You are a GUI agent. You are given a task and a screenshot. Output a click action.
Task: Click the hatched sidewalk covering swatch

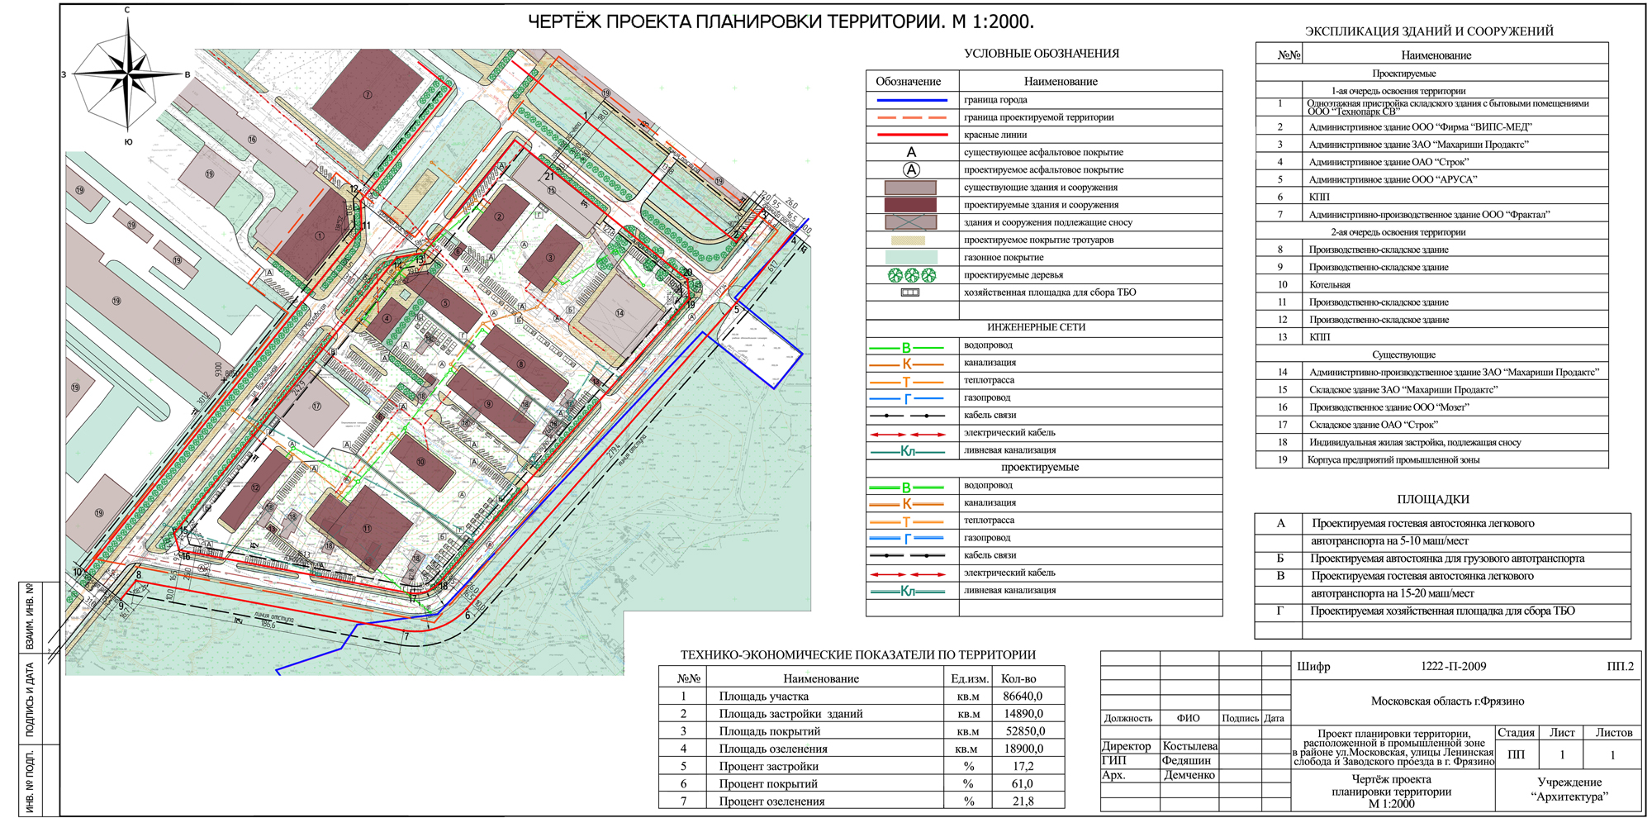coord(910,240)
